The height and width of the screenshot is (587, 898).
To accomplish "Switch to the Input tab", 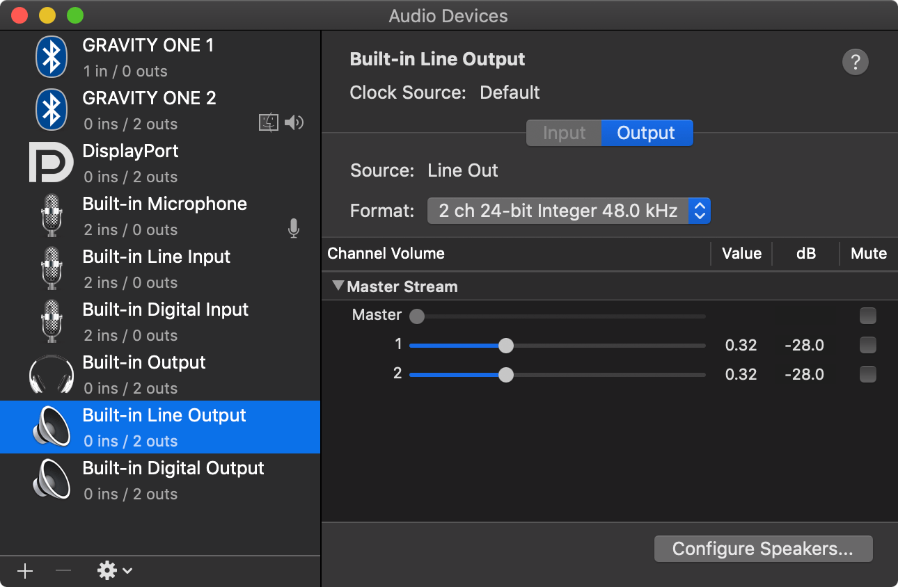I will coord(563,133).
